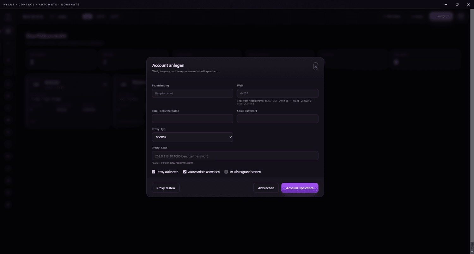474x254 pixels.
Task: Restore down the NEXUS window
Action: tap(457, 4)
